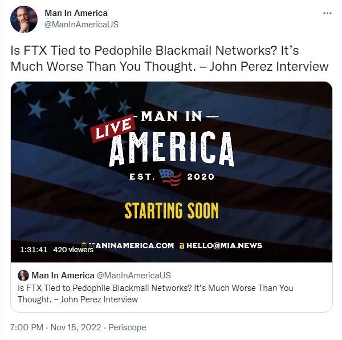The width and height of the screenshot is (342, 340).
Task: Click the 420 viewers counter
Action: pyautogui.click(x=73, y=249)
